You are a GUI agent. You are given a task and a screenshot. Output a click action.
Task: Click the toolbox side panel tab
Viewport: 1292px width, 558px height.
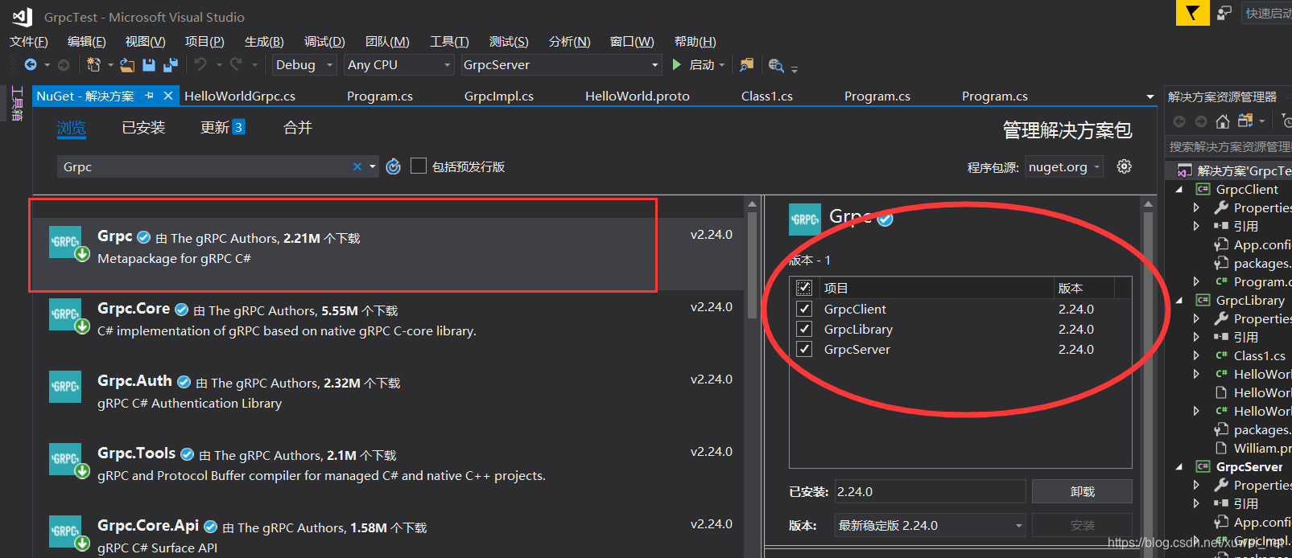point(17,104)
